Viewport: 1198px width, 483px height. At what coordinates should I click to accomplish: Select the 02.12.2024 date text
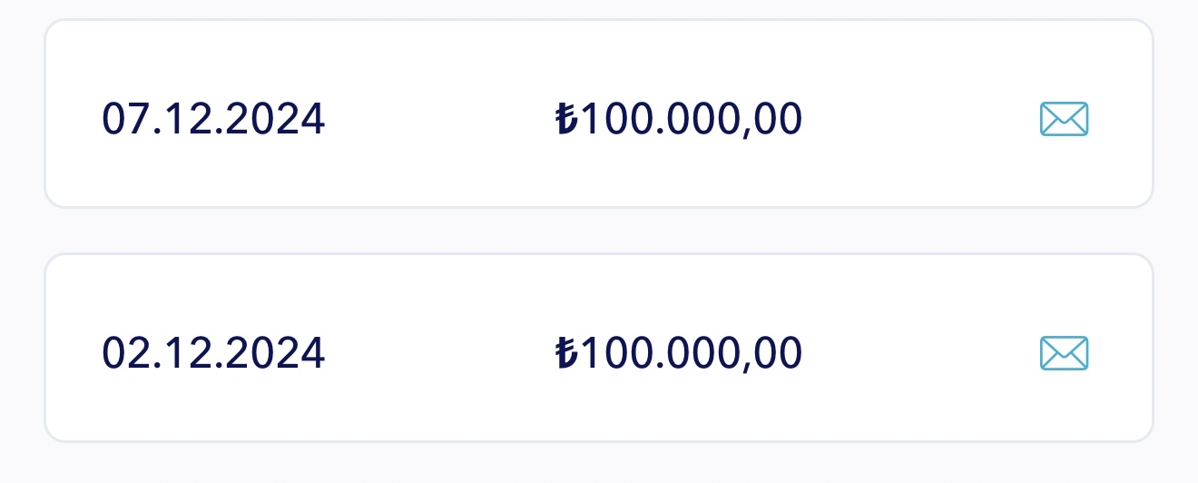click(x=213, y=353)
